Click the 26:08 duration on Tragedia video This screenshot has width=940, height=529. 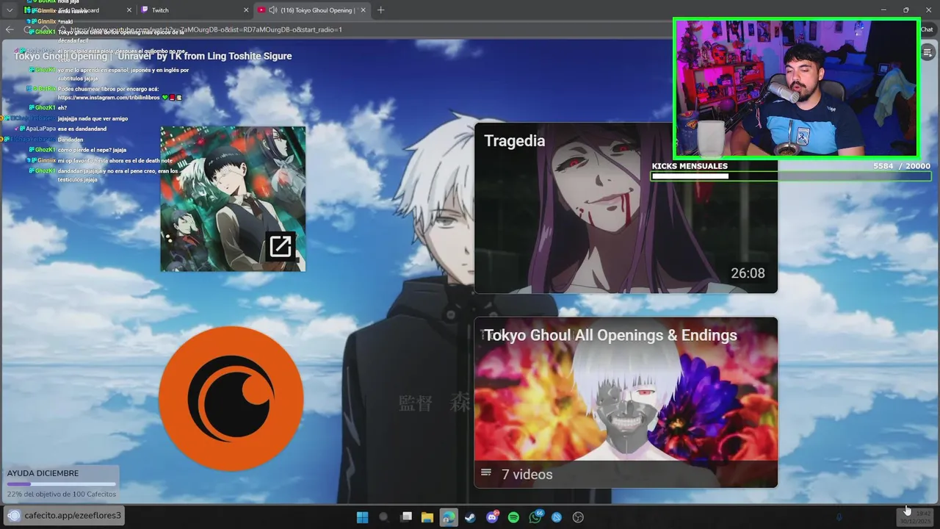748,273
